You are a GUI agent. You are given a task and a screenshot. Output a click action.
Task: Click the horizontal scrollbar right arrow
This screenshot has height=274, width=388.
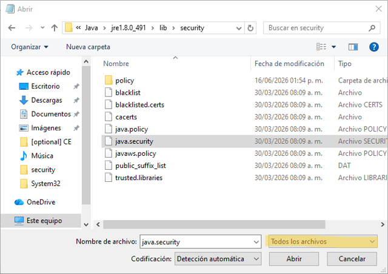[x=383, y=224]
